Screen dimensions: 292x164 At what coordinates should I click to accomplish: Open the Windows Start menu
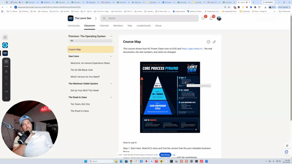(x=86, y=161)
